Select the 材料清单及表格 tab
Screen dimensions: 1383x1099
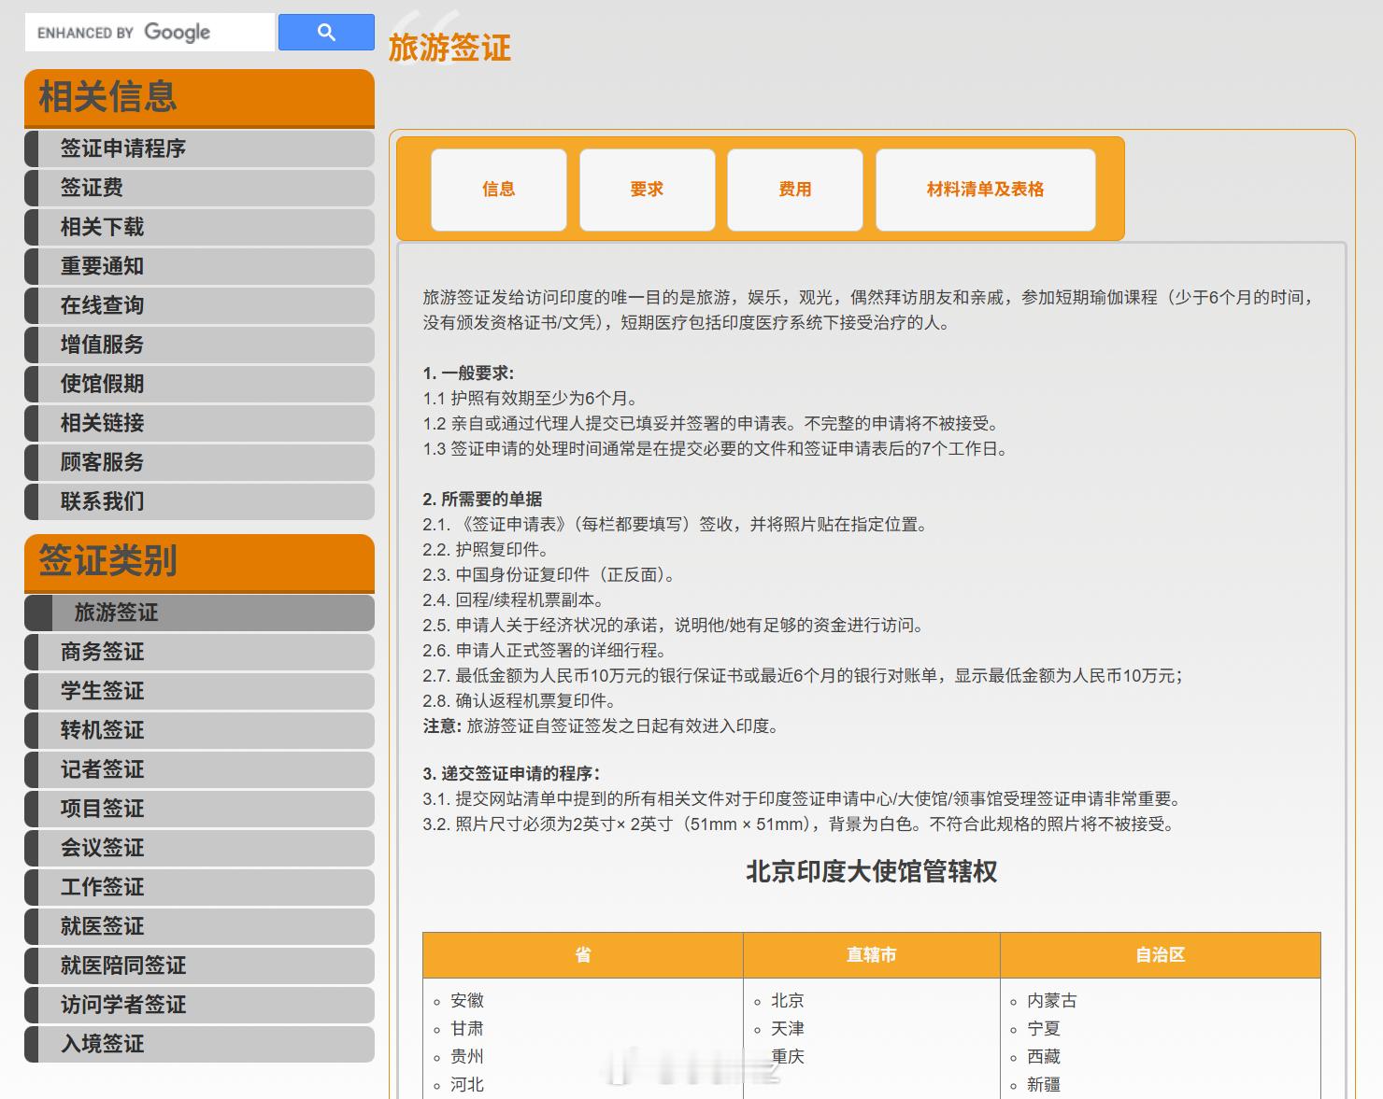click(x=986, y=190)
